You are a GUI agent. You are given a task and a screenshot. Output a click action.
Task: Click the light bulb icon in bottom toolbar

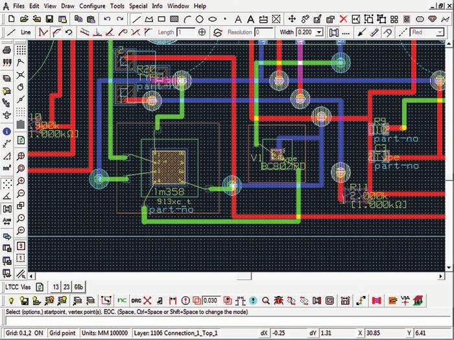[11, 300]
